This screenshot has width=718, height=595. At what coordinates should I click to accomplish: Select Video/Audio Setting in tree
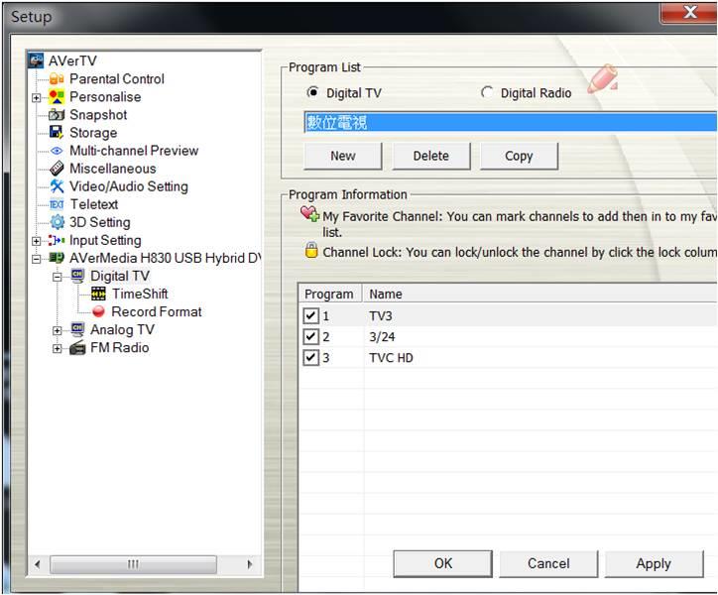129,186
